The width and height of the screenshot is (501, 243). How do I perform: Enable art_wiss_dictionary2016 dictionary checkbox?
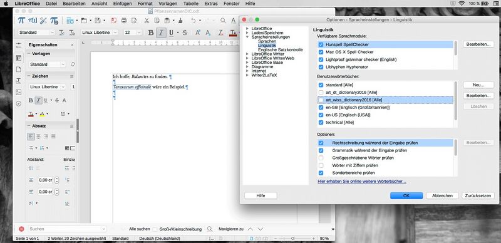click(x=321, y=100)
